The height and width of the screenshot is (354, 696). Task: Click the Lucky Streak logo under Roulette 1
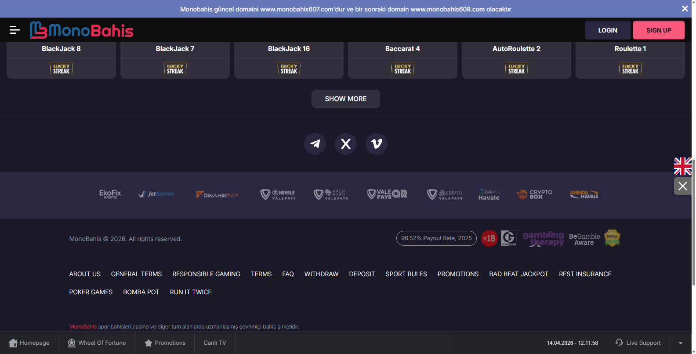[630, 69]
